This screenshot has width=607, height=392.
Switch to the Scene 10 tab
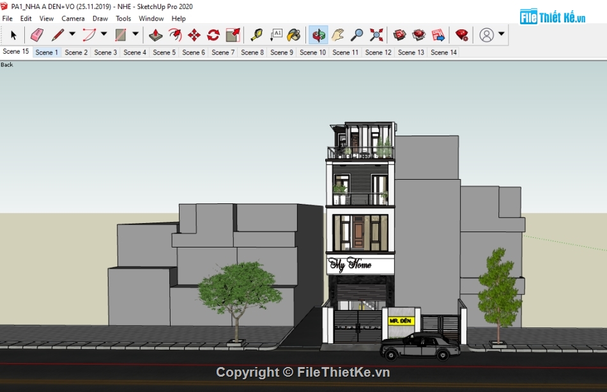(313, 52)
